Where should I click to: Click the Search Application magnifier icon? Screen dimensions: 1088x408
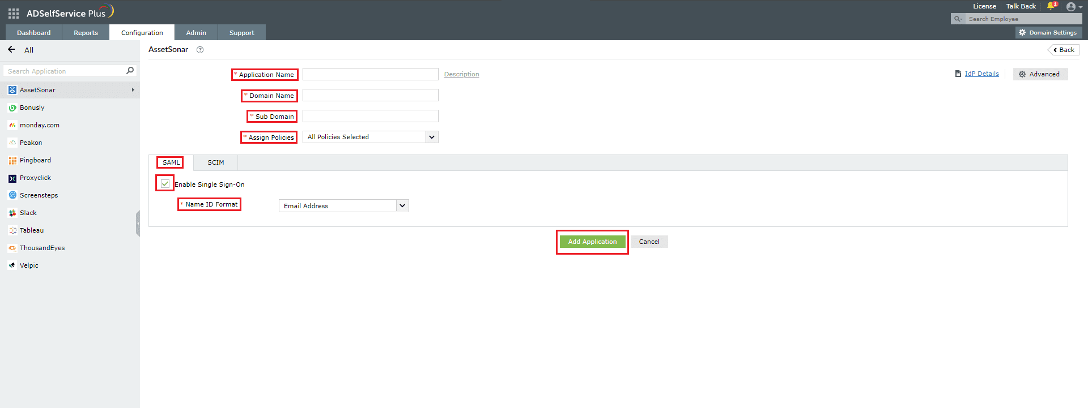(130, 71)
